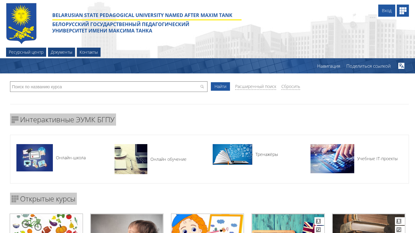The image size is (415, 233).
Task: Click the Онлайн обучение category label
Action: 168,159
